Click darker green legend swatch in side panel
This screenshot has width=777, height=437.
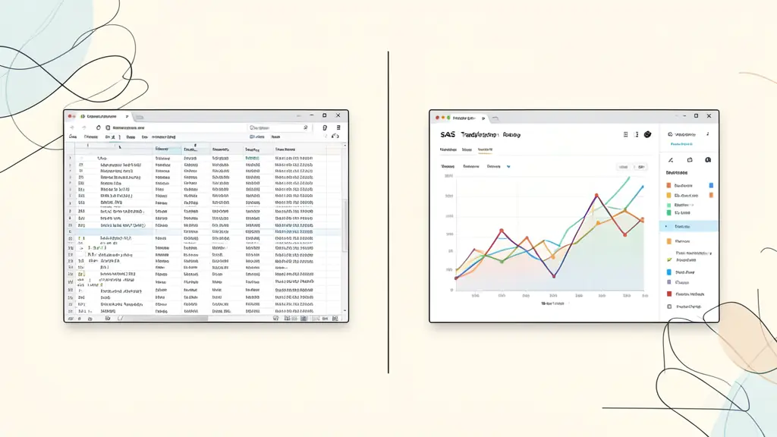668,212
